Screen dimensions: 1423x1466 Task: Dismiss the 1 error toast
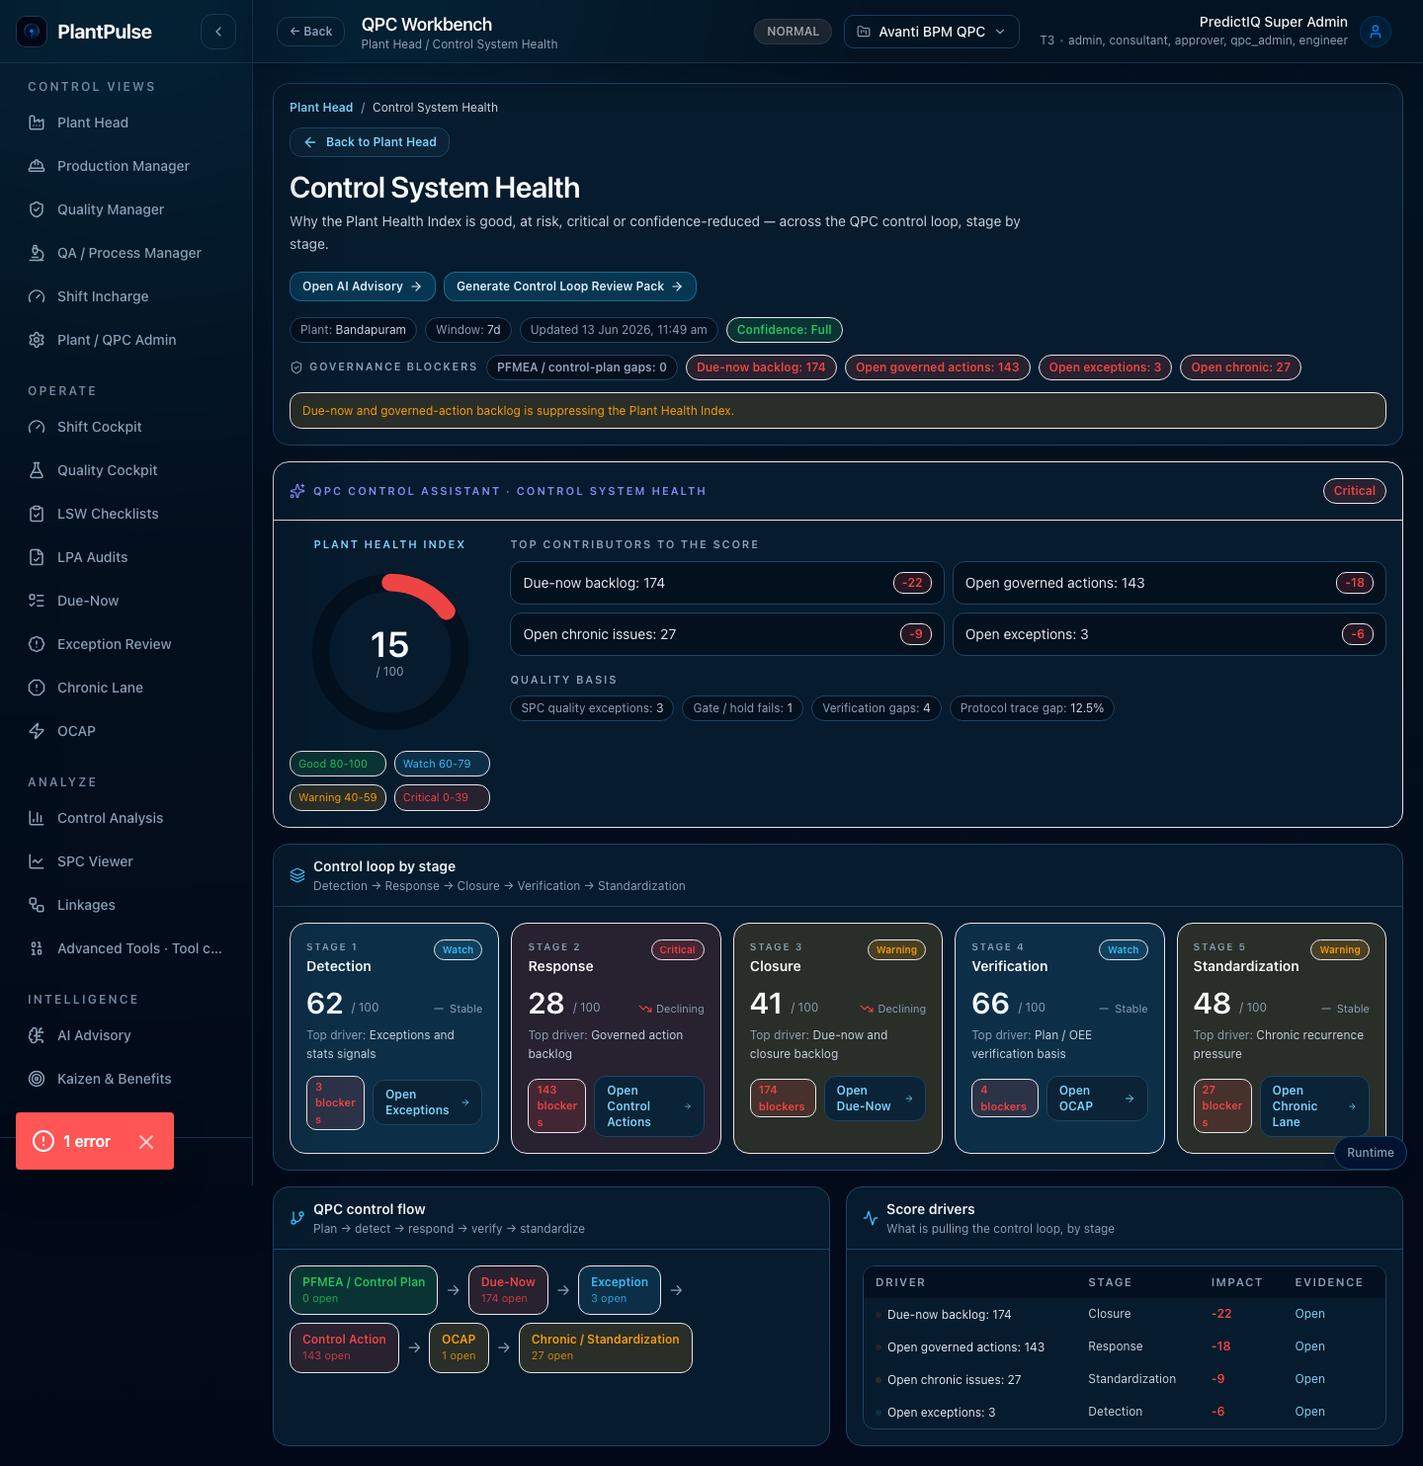(146, 1142)
